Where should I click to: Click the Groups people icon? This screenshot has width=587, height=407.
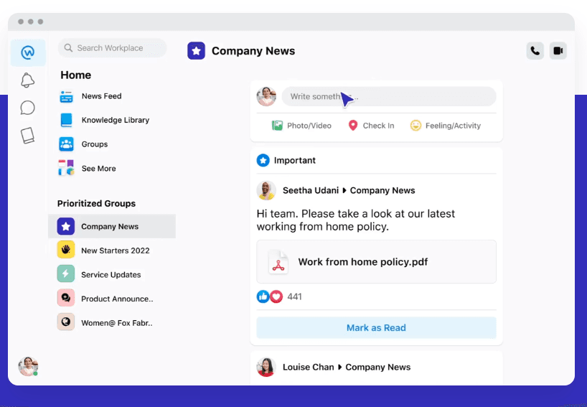click(x=66, y=144)
